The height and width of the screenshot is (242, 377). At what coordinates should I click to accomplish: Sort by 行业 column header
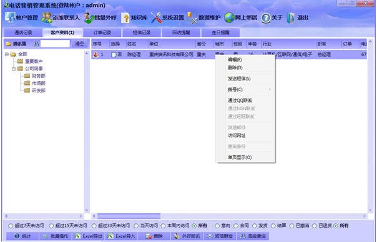point(288,44)
